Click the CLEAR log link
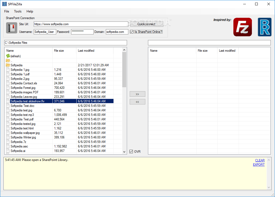The height and width of the screenshot is (197, 275). click(x=260, y=160)
